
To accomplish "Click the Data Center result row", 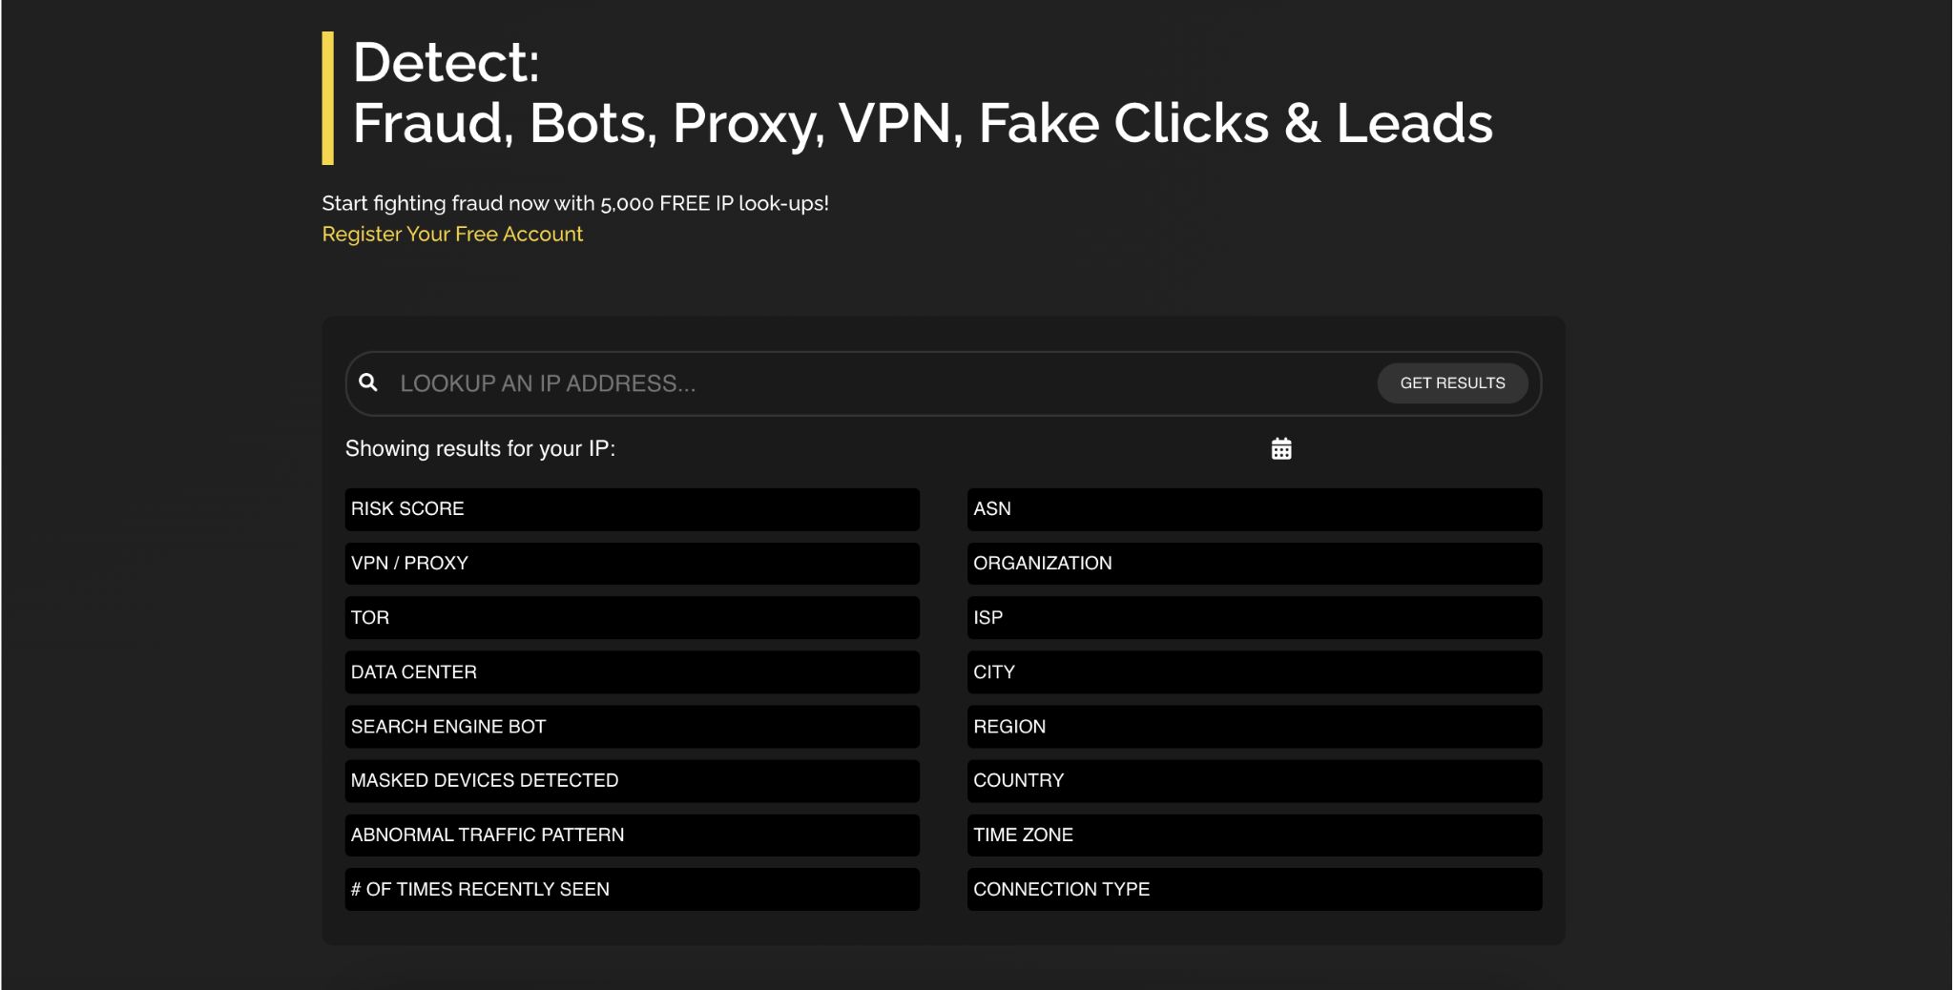I will (x=632, y=672).
